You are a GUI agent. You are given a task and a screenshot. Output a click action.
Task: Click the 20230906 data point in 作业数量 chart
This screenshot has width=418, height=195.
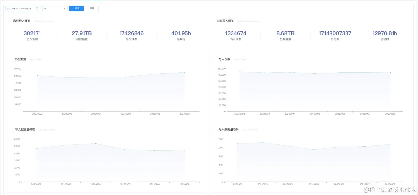pos(155,74)
